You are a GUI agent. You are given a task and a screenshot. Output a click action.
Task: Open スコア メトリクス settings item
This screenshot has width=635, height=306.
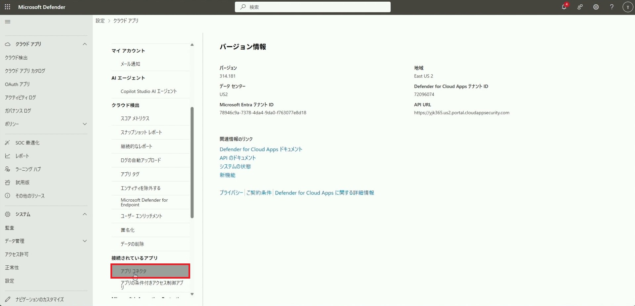135,119
